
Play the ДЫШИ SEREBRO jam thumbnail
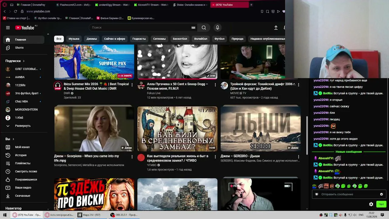(261, 129)
